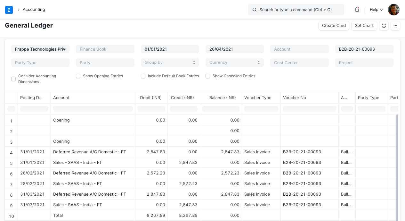This screenshot has width=405, height=221.
Task: Open the Group by dropdown
Action: click(x=170, y=62)
